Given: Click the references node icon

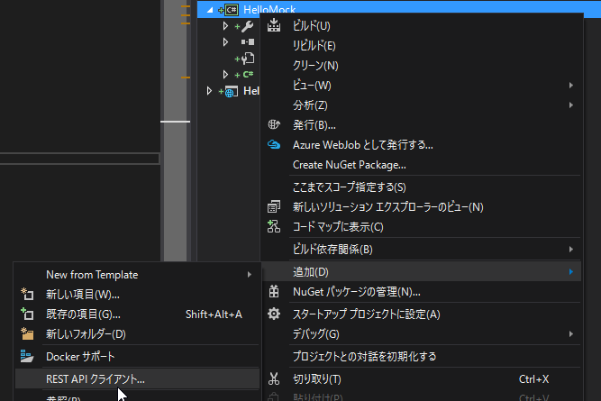Looking at the screenshot, I should coord(247,41).
